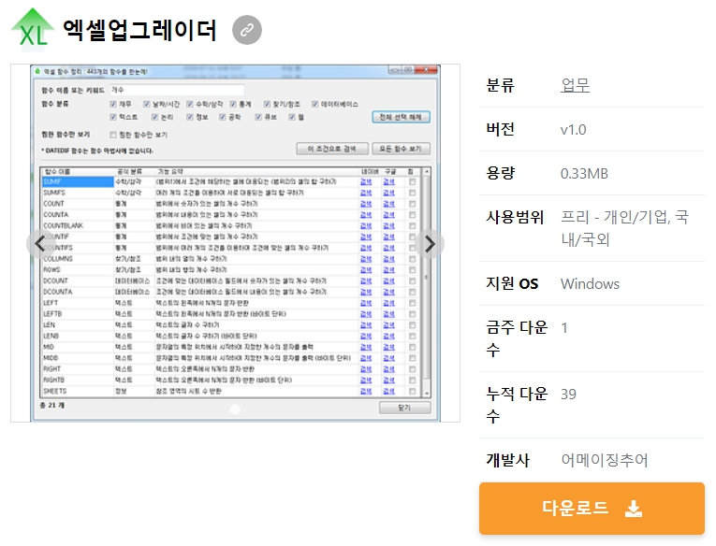Click the developer name 어메이징추어
The height and width of the screenshot is (546, 716).
coord(604,460)
